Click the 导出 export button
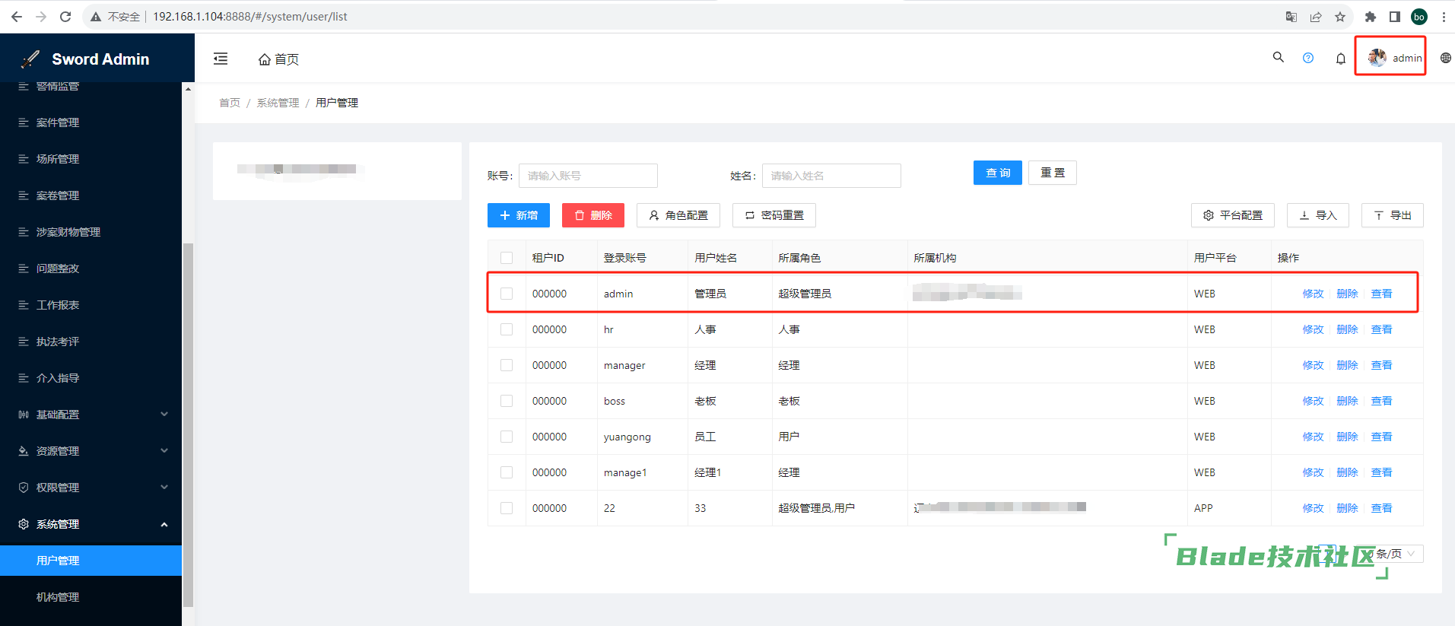Viewport: 1455px width, 626px height. click(x=1393, y=215)
